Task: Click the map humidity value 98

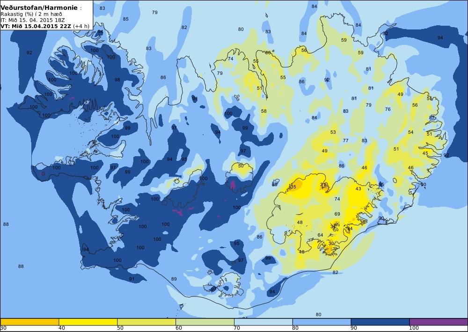Action: [117, 79]
